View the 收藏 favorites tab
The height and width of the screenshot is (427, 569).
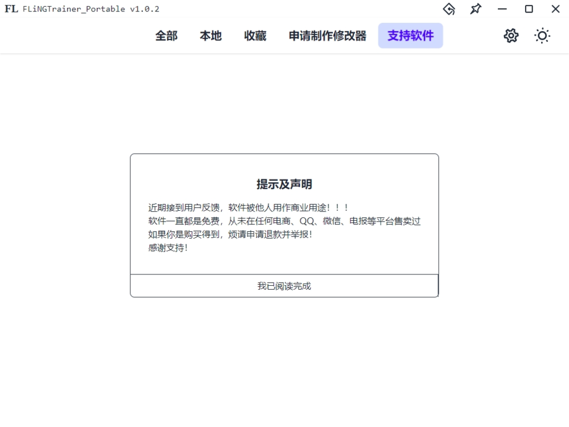(254, 35)
